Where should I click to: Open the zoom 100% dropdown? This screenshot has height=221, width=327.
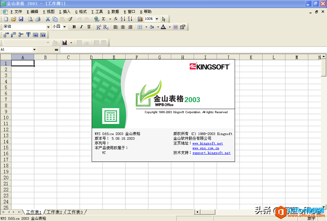[x=157, y=19]
